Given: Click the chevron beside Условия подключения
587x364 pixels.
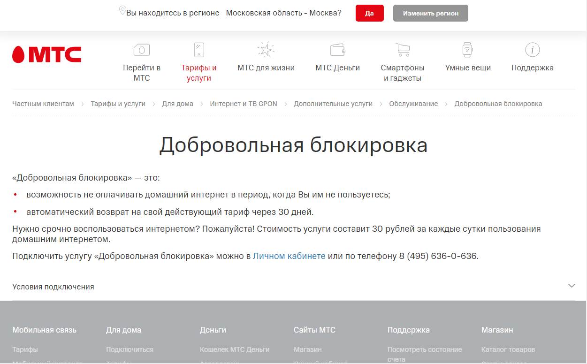Looking at the screenshot, I should 572,286.
